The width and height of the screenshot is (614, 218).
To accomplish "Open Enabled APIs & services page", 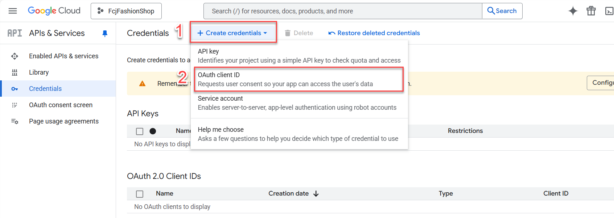I will [x=64, y=56].
